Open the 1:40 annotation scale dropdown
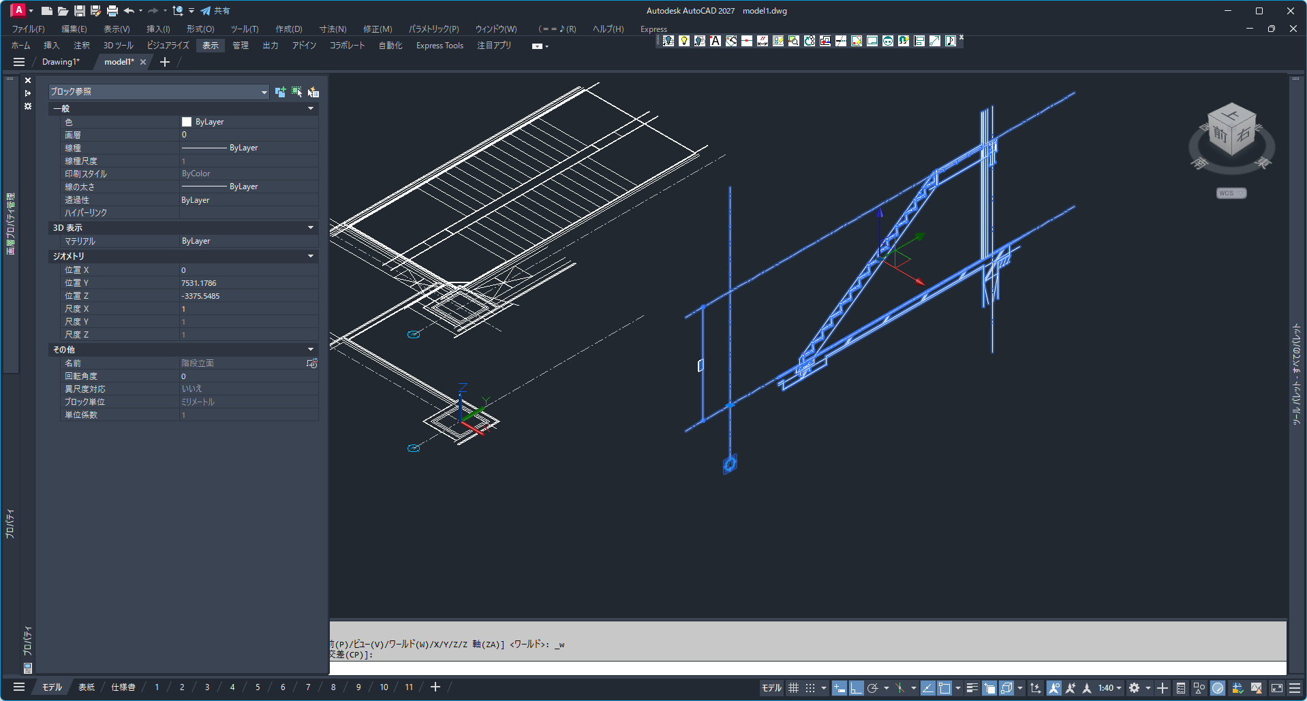Viewport: 1307px width, 701px height. pos(1109,688)
